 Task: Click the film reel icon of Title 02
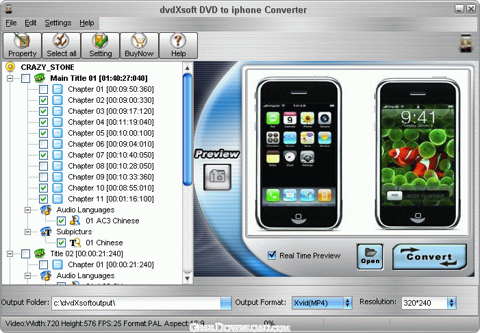40,254
